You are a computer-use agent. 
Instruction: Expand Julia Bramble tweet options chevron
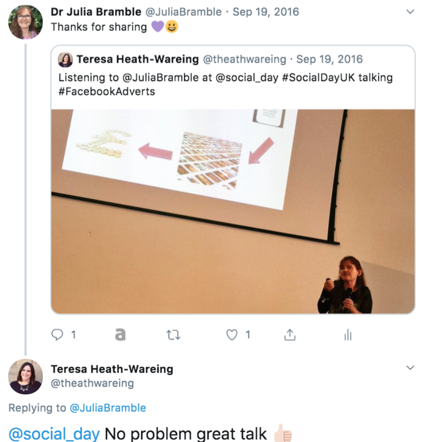(410, 12)
